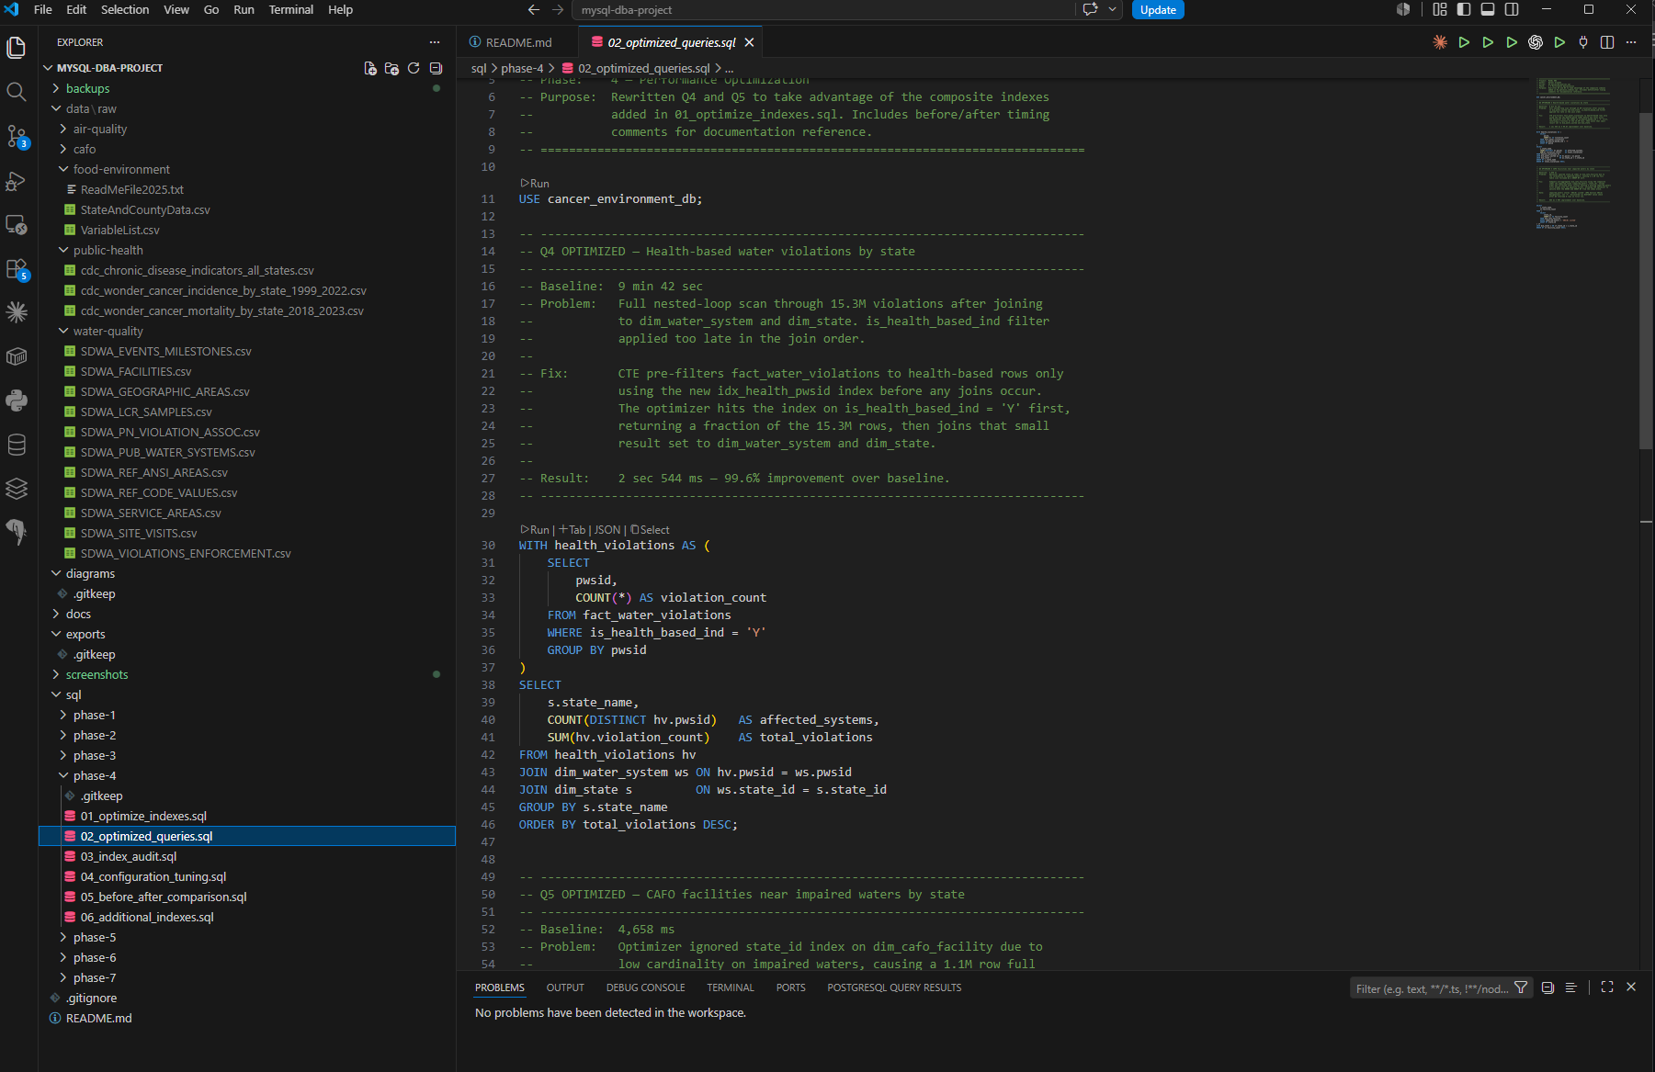Click phase-4 in the breadcrumb path
The image size is (1655, 1072).
click(x=522, y=68)
